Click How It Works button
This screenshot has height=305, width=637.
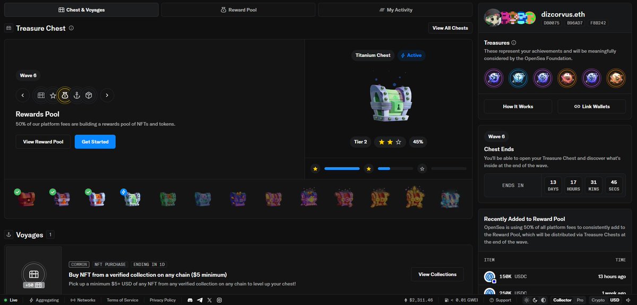(518, 107)
